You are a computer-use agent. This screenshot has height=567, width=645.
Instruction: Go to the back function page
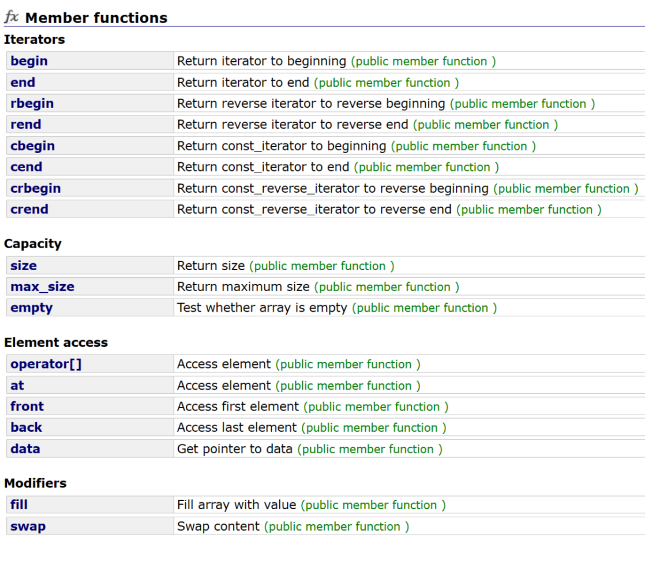tap(26, 427)
